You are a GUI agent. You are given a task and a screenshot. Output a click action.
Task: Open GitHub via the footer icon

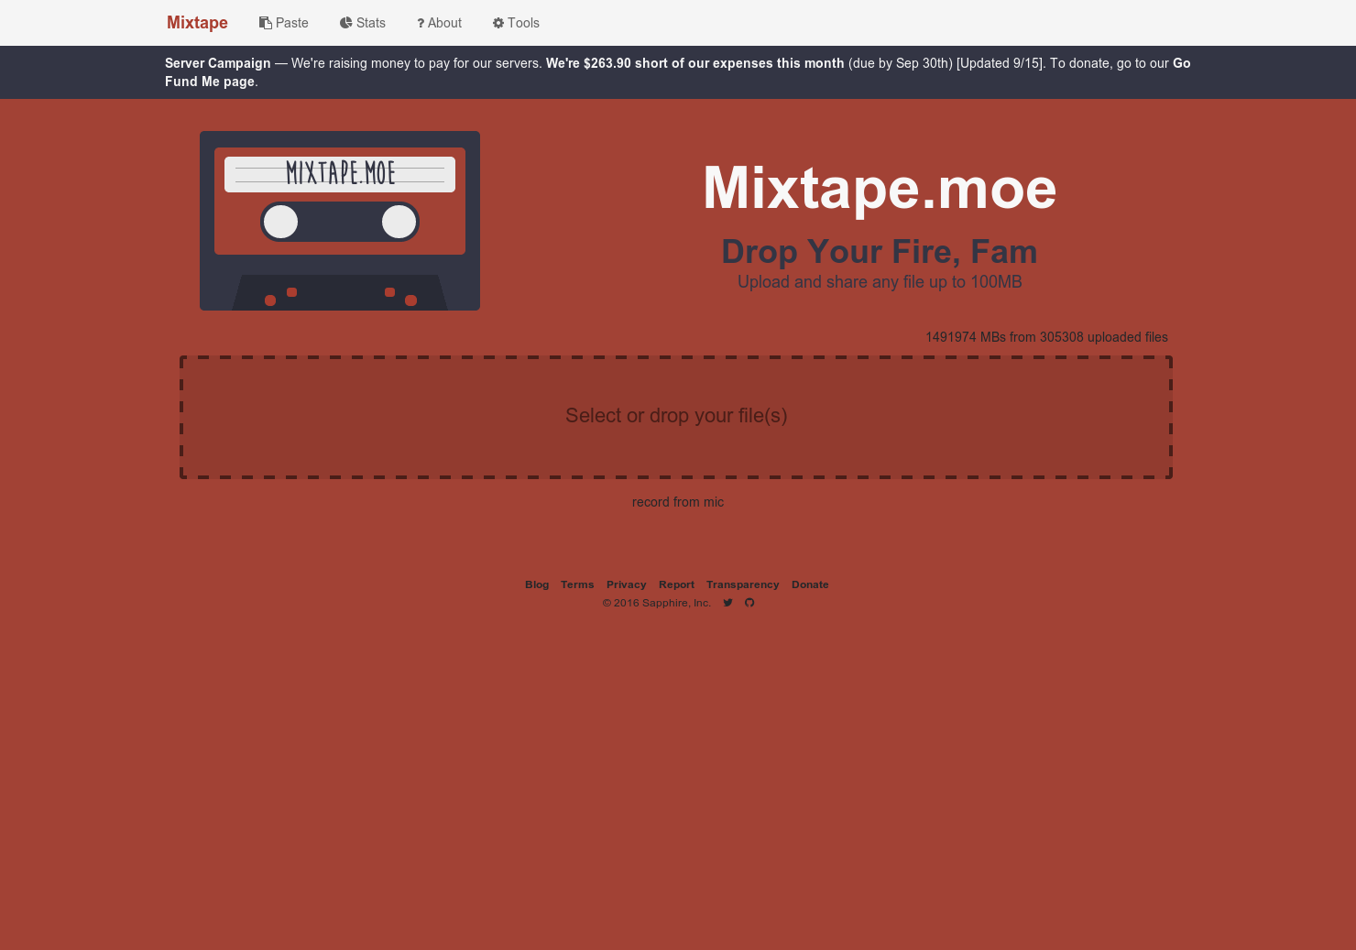pos(749,602)
